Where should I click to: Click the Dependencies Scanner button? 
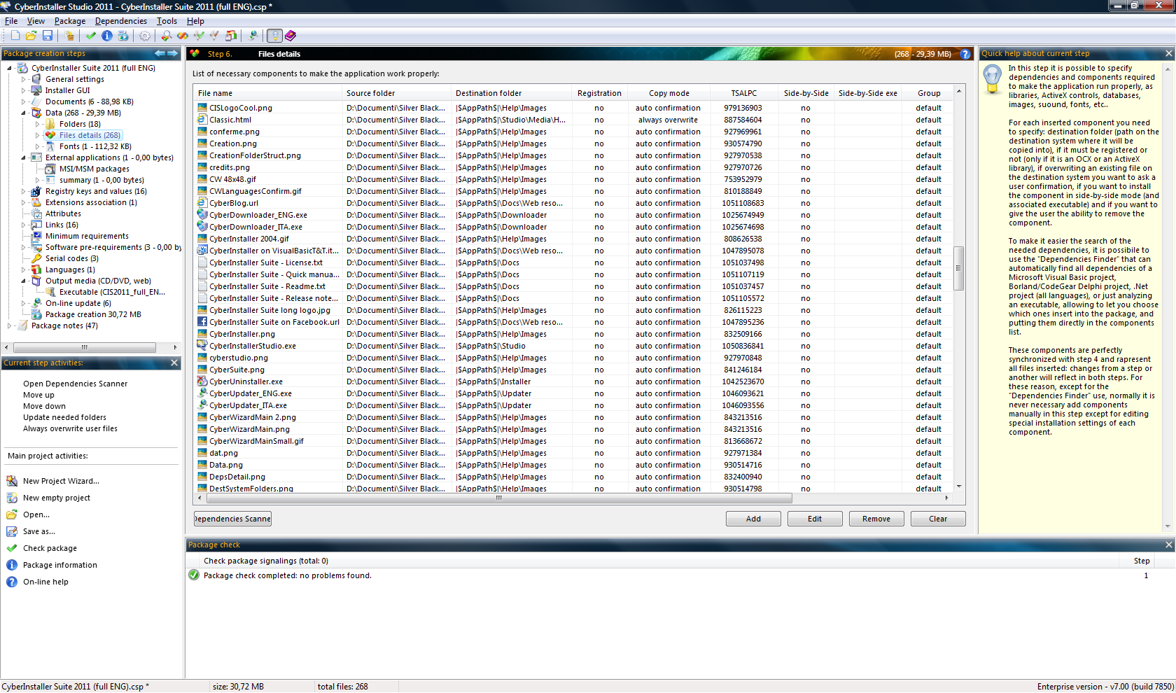pyautogui.click(x=232, y=519)
